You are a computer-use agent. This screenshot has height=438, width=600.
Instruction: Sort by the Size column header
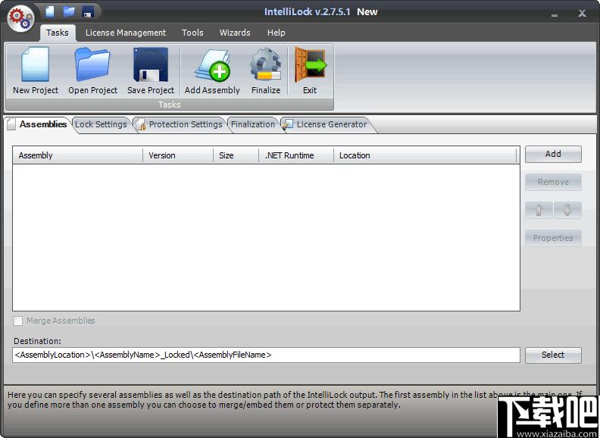236,156
